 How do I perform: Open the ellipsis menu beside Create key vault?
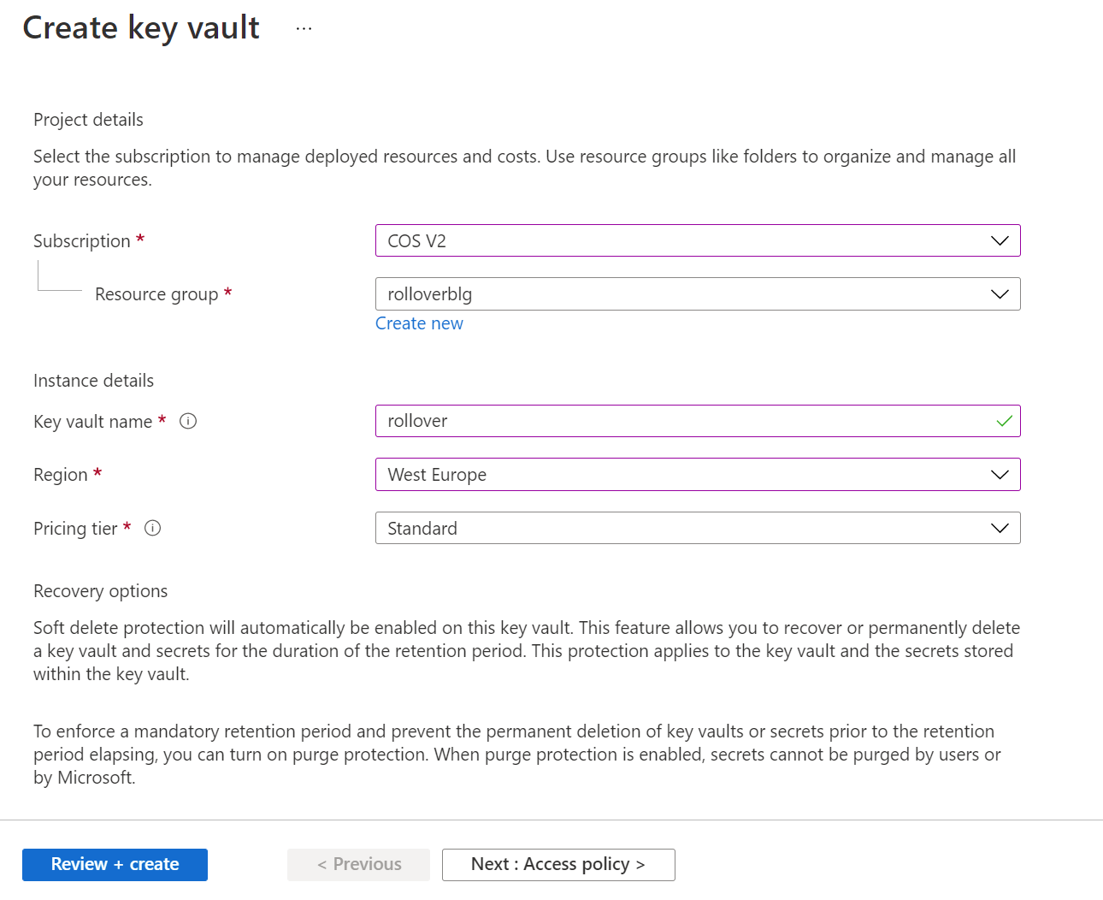pos(304,28)
